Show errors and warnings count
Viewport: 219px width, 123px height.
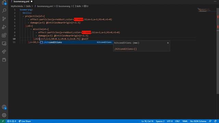pyautogui.click(x=12, y=121)
